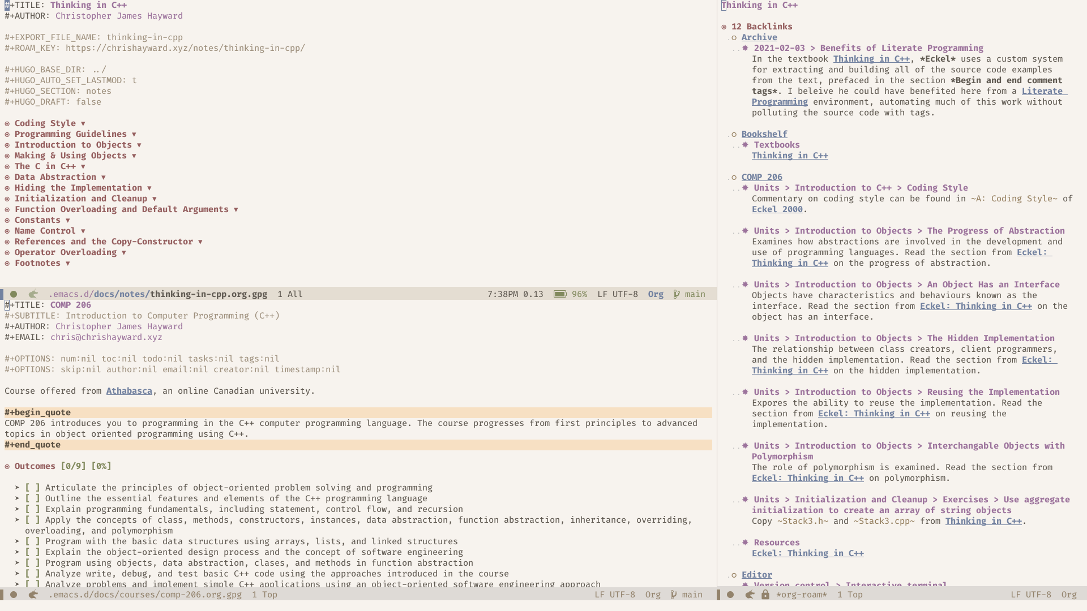Open the Archive backlink entry
Image resolution: width=1087 pixels, height=611 pixels.
click(x=759, y=37)
